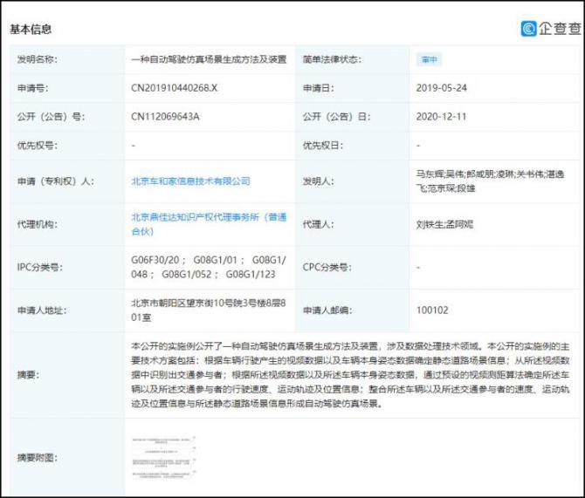Screen dimensions: 585x498
Task: Click the patent title 一种自动驾驶仿真场景生成方法及装置
Action: coord(208,59)
